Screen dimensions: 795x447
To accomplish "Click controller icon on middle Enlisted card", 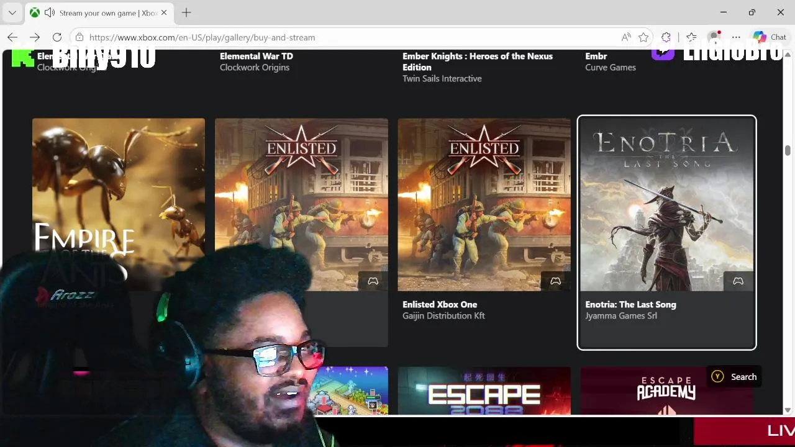I will coord(373,281).
